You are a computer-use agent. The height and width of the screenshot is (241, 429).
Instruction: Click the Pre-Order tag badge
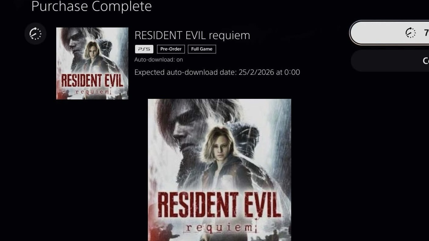tap(171, 49)
